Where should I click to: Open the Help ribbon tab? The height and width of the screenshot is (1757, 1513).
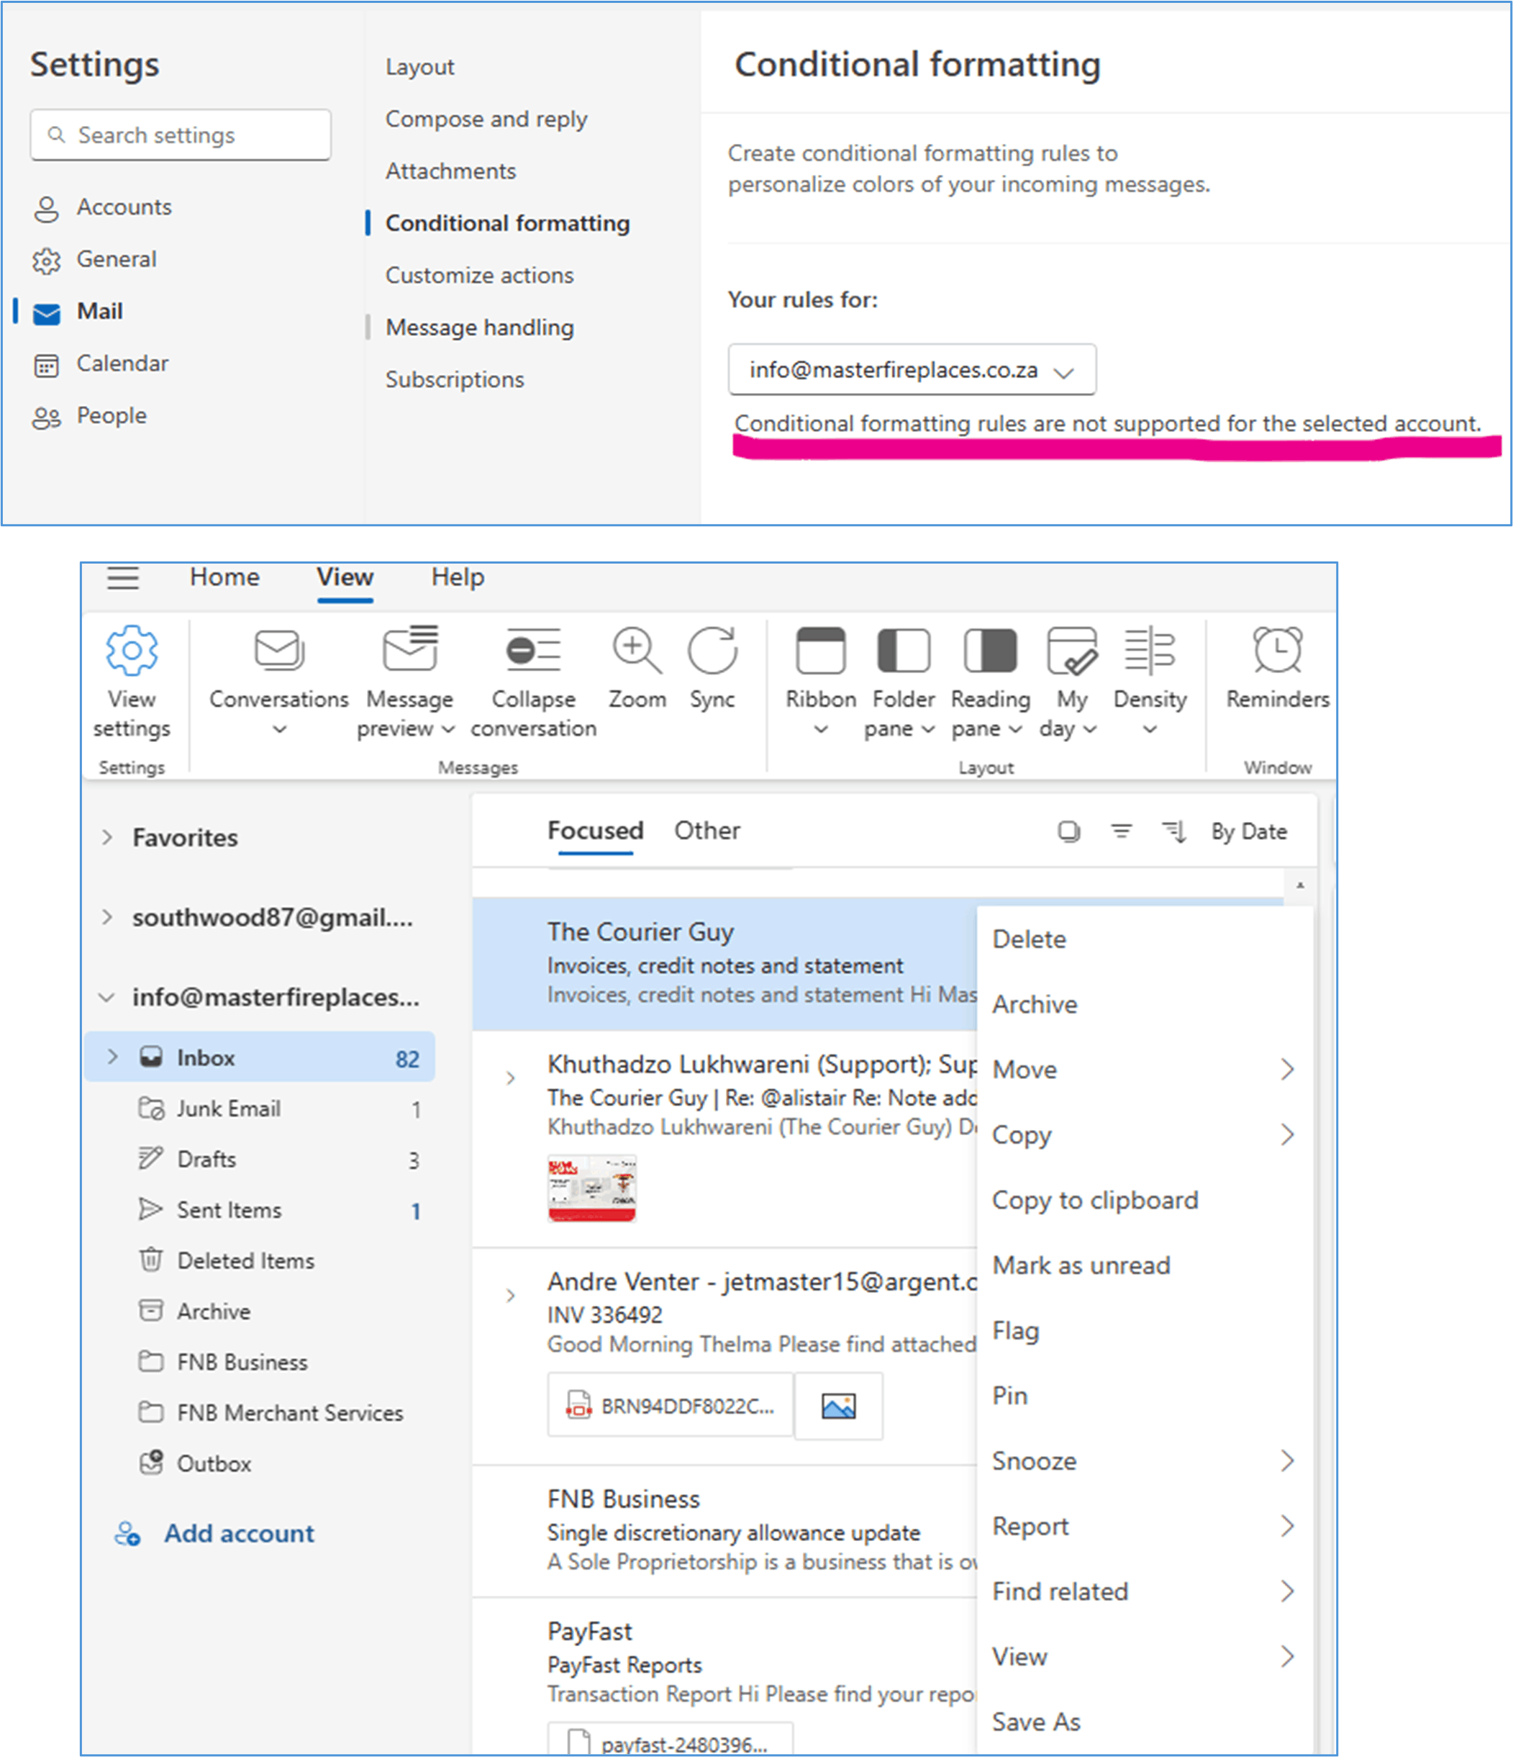(458, 577)
